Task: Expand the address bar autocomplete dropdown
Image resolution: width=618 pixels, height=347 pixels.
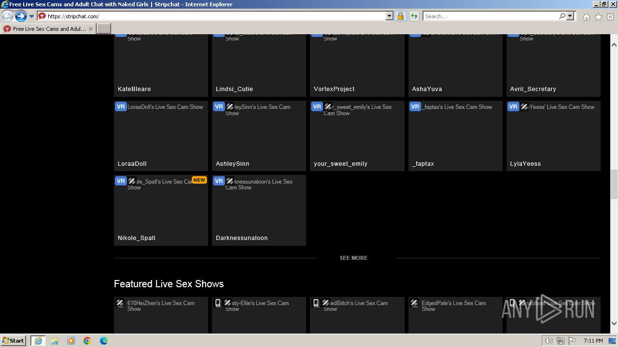Action: click(x=390, y=16)
